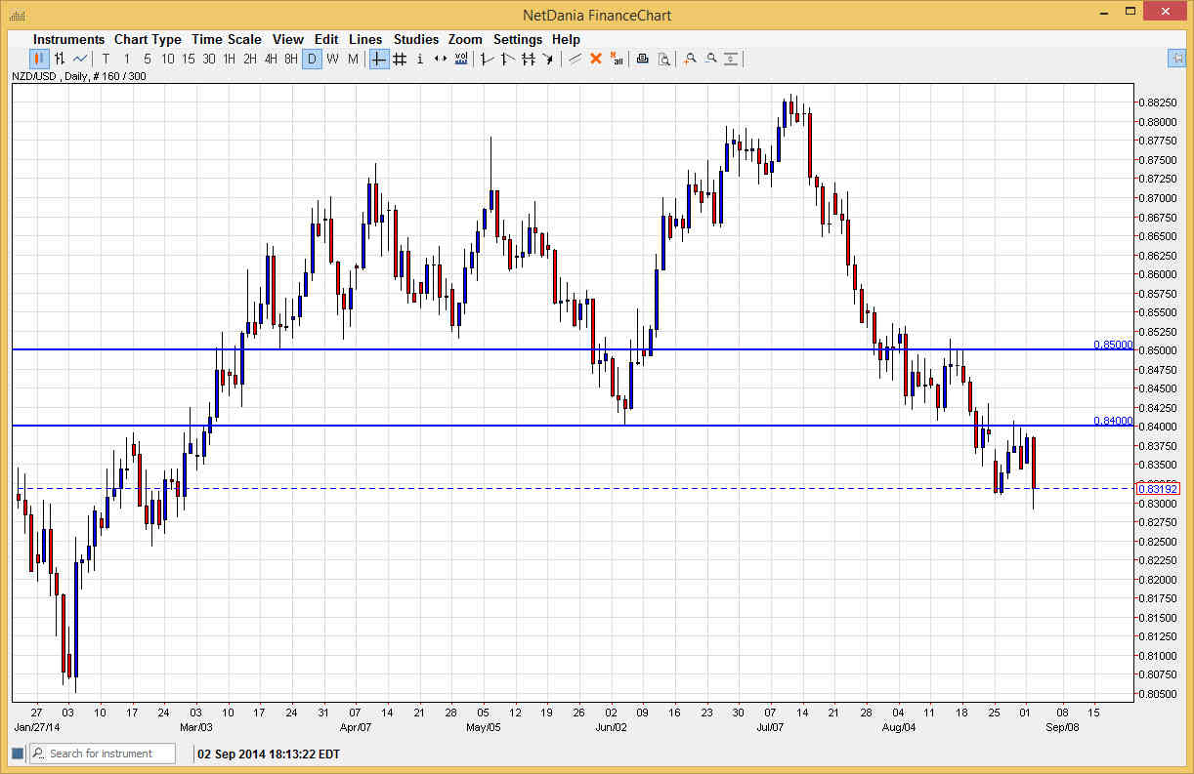Click the zoom in magnifier icon
1194x774 pixels.
[x=690, y=60]
